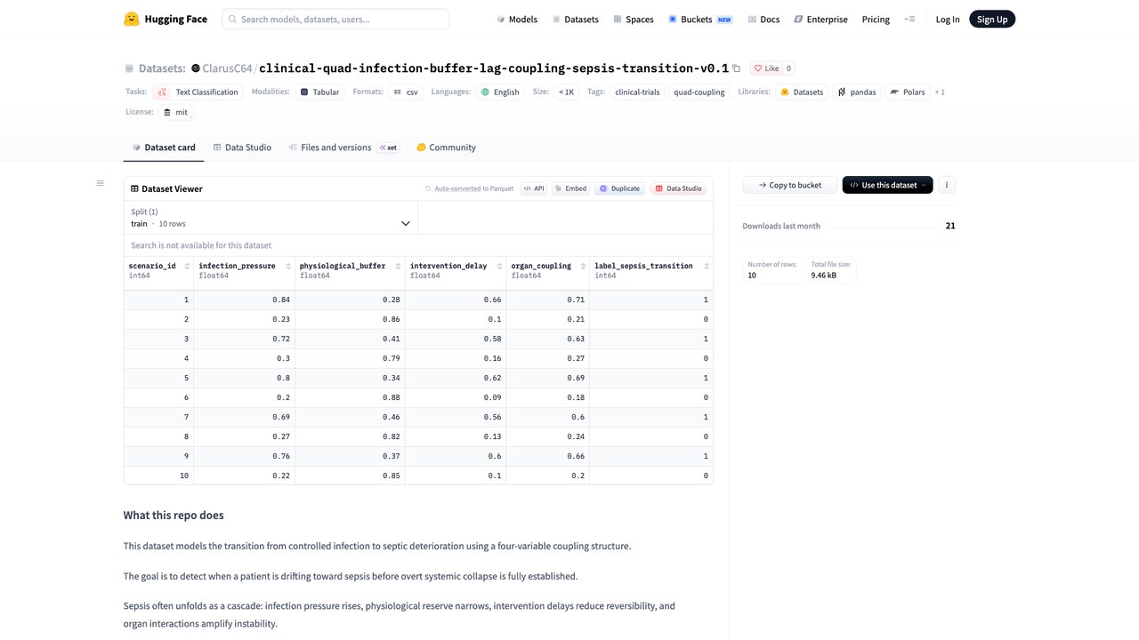The image size is (1139, 640).
Task: Copy dataset name with clipboard icon
Action: coord(737,68)
